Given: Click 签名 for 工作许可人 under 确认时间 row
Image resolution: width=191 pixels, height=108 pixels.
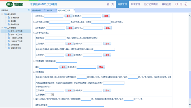Looking at the screenshot, I should [x=70, y=55].
